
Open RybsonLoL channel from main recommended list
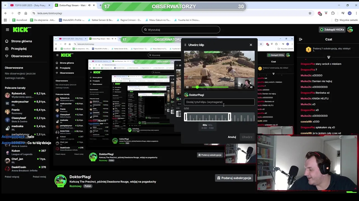click(x=25, y=95)
